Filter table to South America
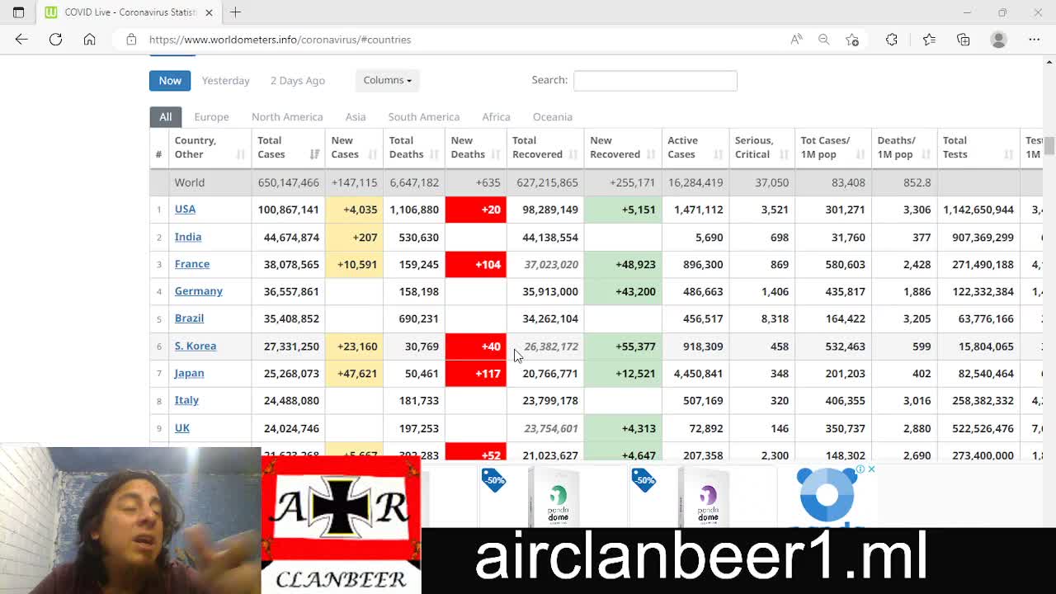1056x594 pixels. (424, 116)
